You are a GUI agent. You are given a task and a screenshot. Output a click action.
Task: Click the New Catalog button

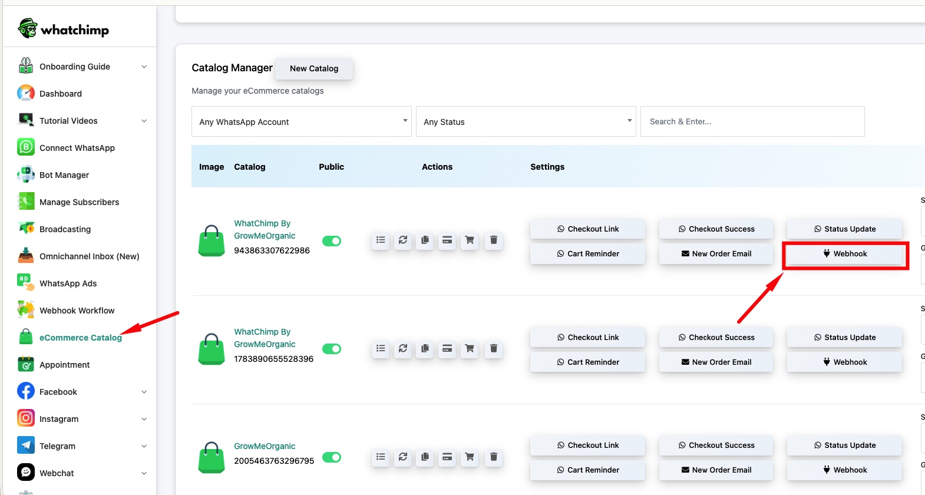coord(314,68)
